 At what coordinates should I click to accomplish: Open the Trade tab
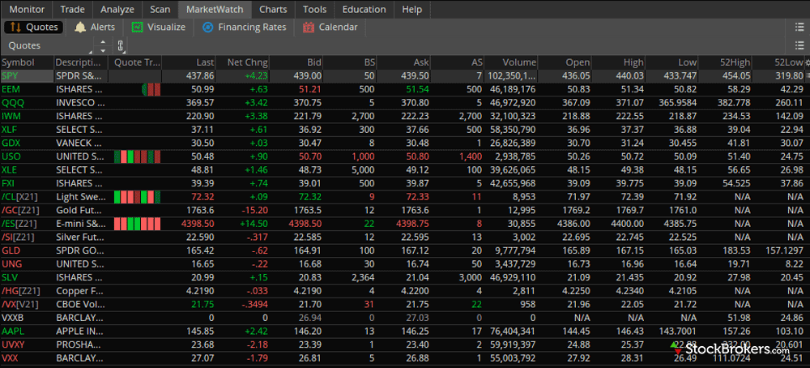(x=72, y=9)
